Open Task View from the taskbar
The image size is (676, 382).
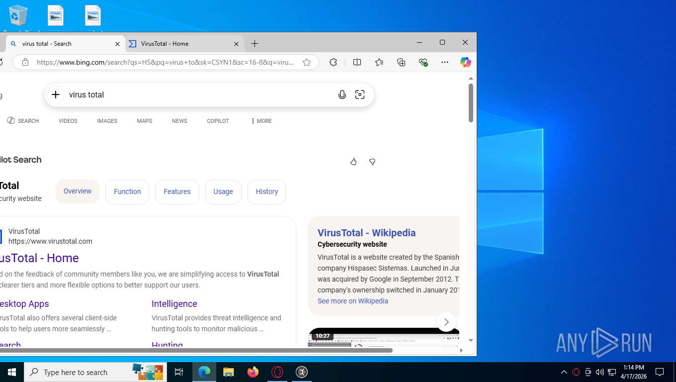point(179,372)
